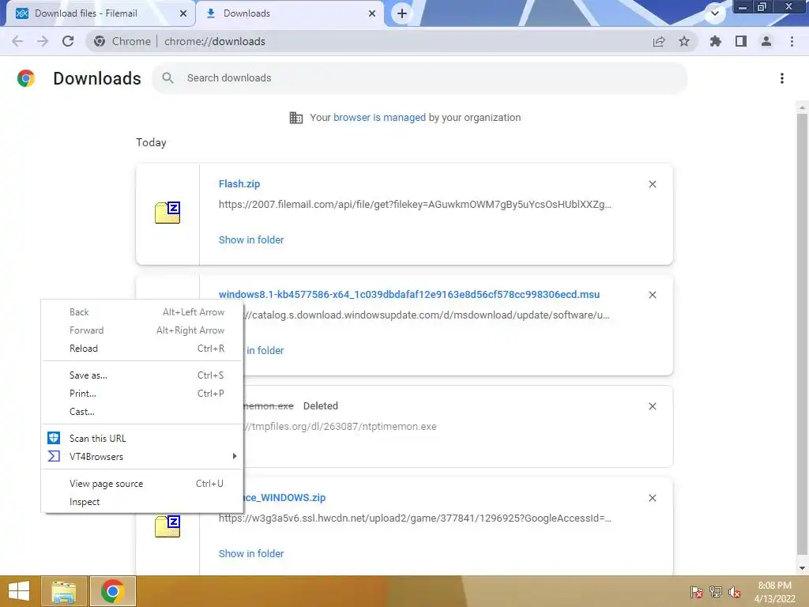
Task: Click the network tray icon
Action: tap(716, 592)
